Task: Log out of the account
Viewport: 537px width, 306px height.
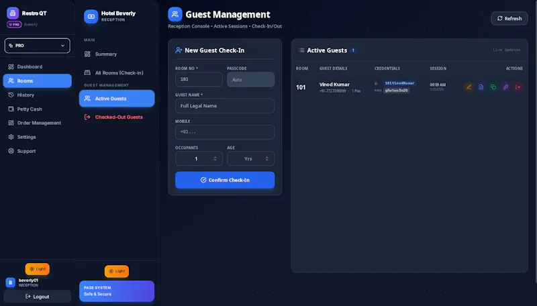Action: [x=38, y=297]
